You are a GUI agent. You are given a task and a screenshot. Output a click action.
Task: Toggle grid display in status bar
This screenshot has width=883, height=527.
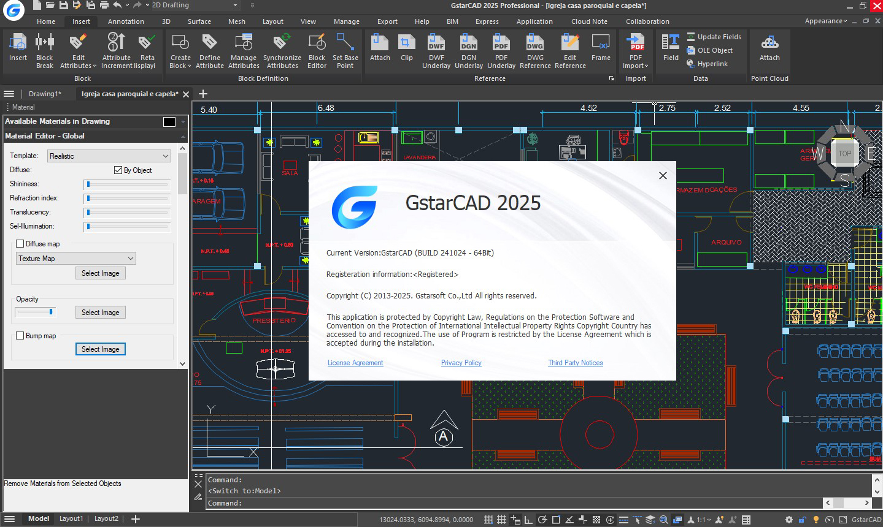(501, 520)
